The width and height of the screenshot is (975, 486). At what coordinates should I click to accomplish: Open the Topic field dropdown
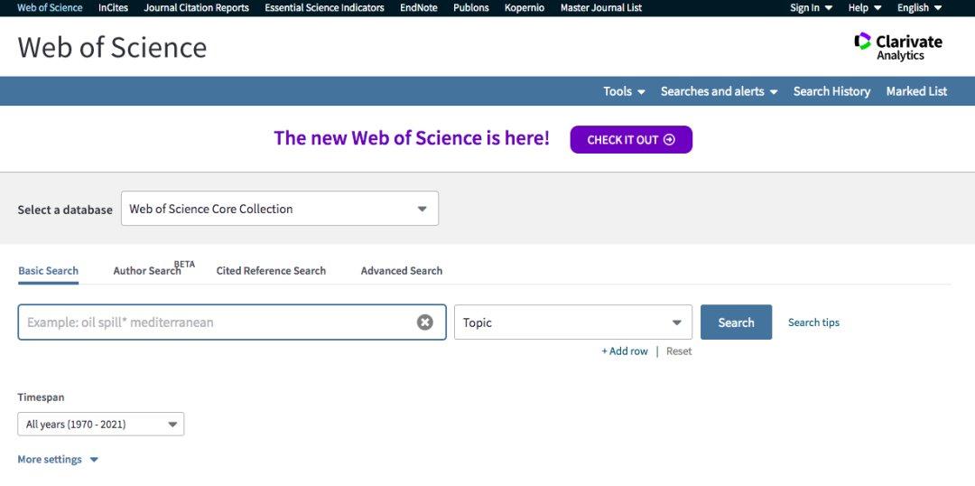(573, 322)
